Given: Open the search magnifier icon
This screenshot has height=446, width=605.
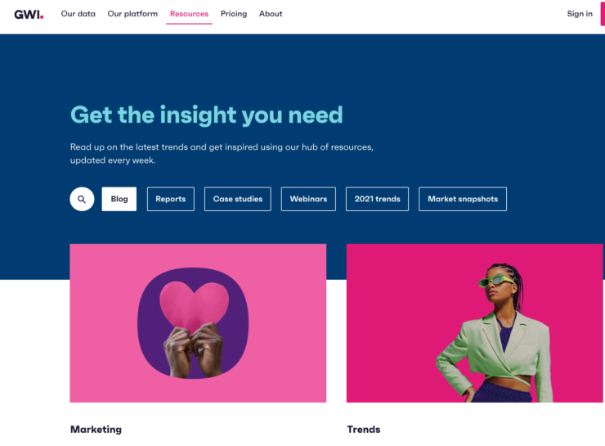Looking at the screenshot, I should [82, 199].
